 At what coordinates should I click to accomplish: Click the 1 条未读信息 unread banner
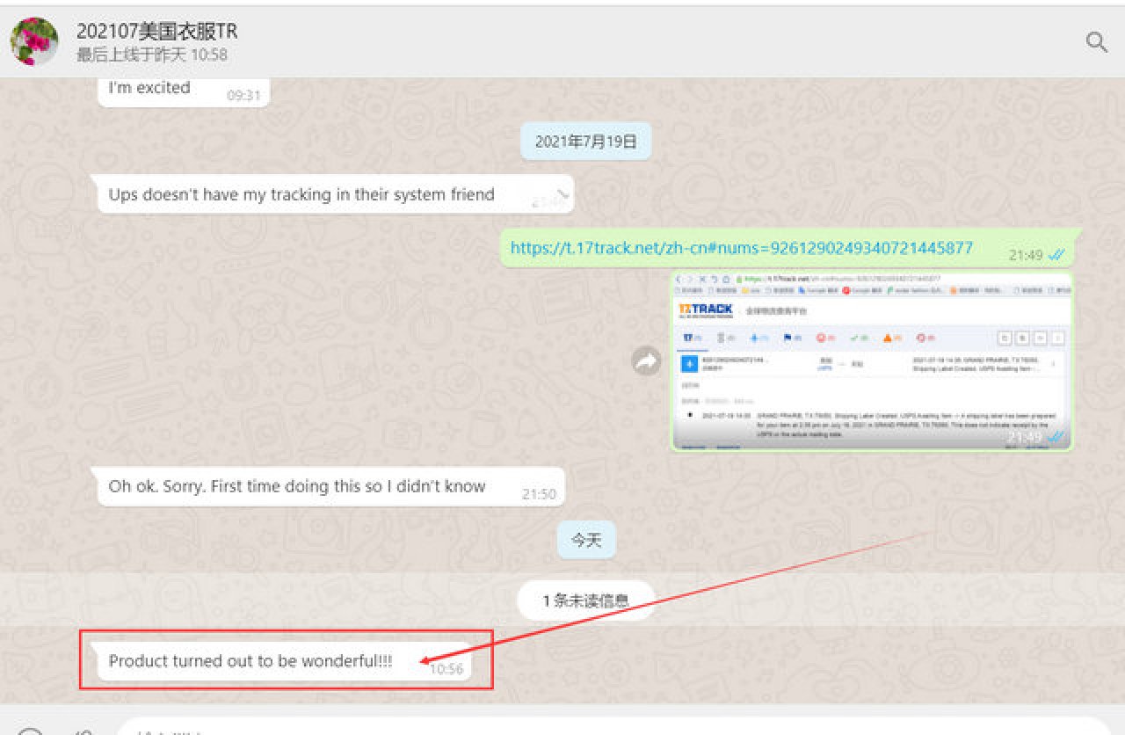click(x=585, y=601)
